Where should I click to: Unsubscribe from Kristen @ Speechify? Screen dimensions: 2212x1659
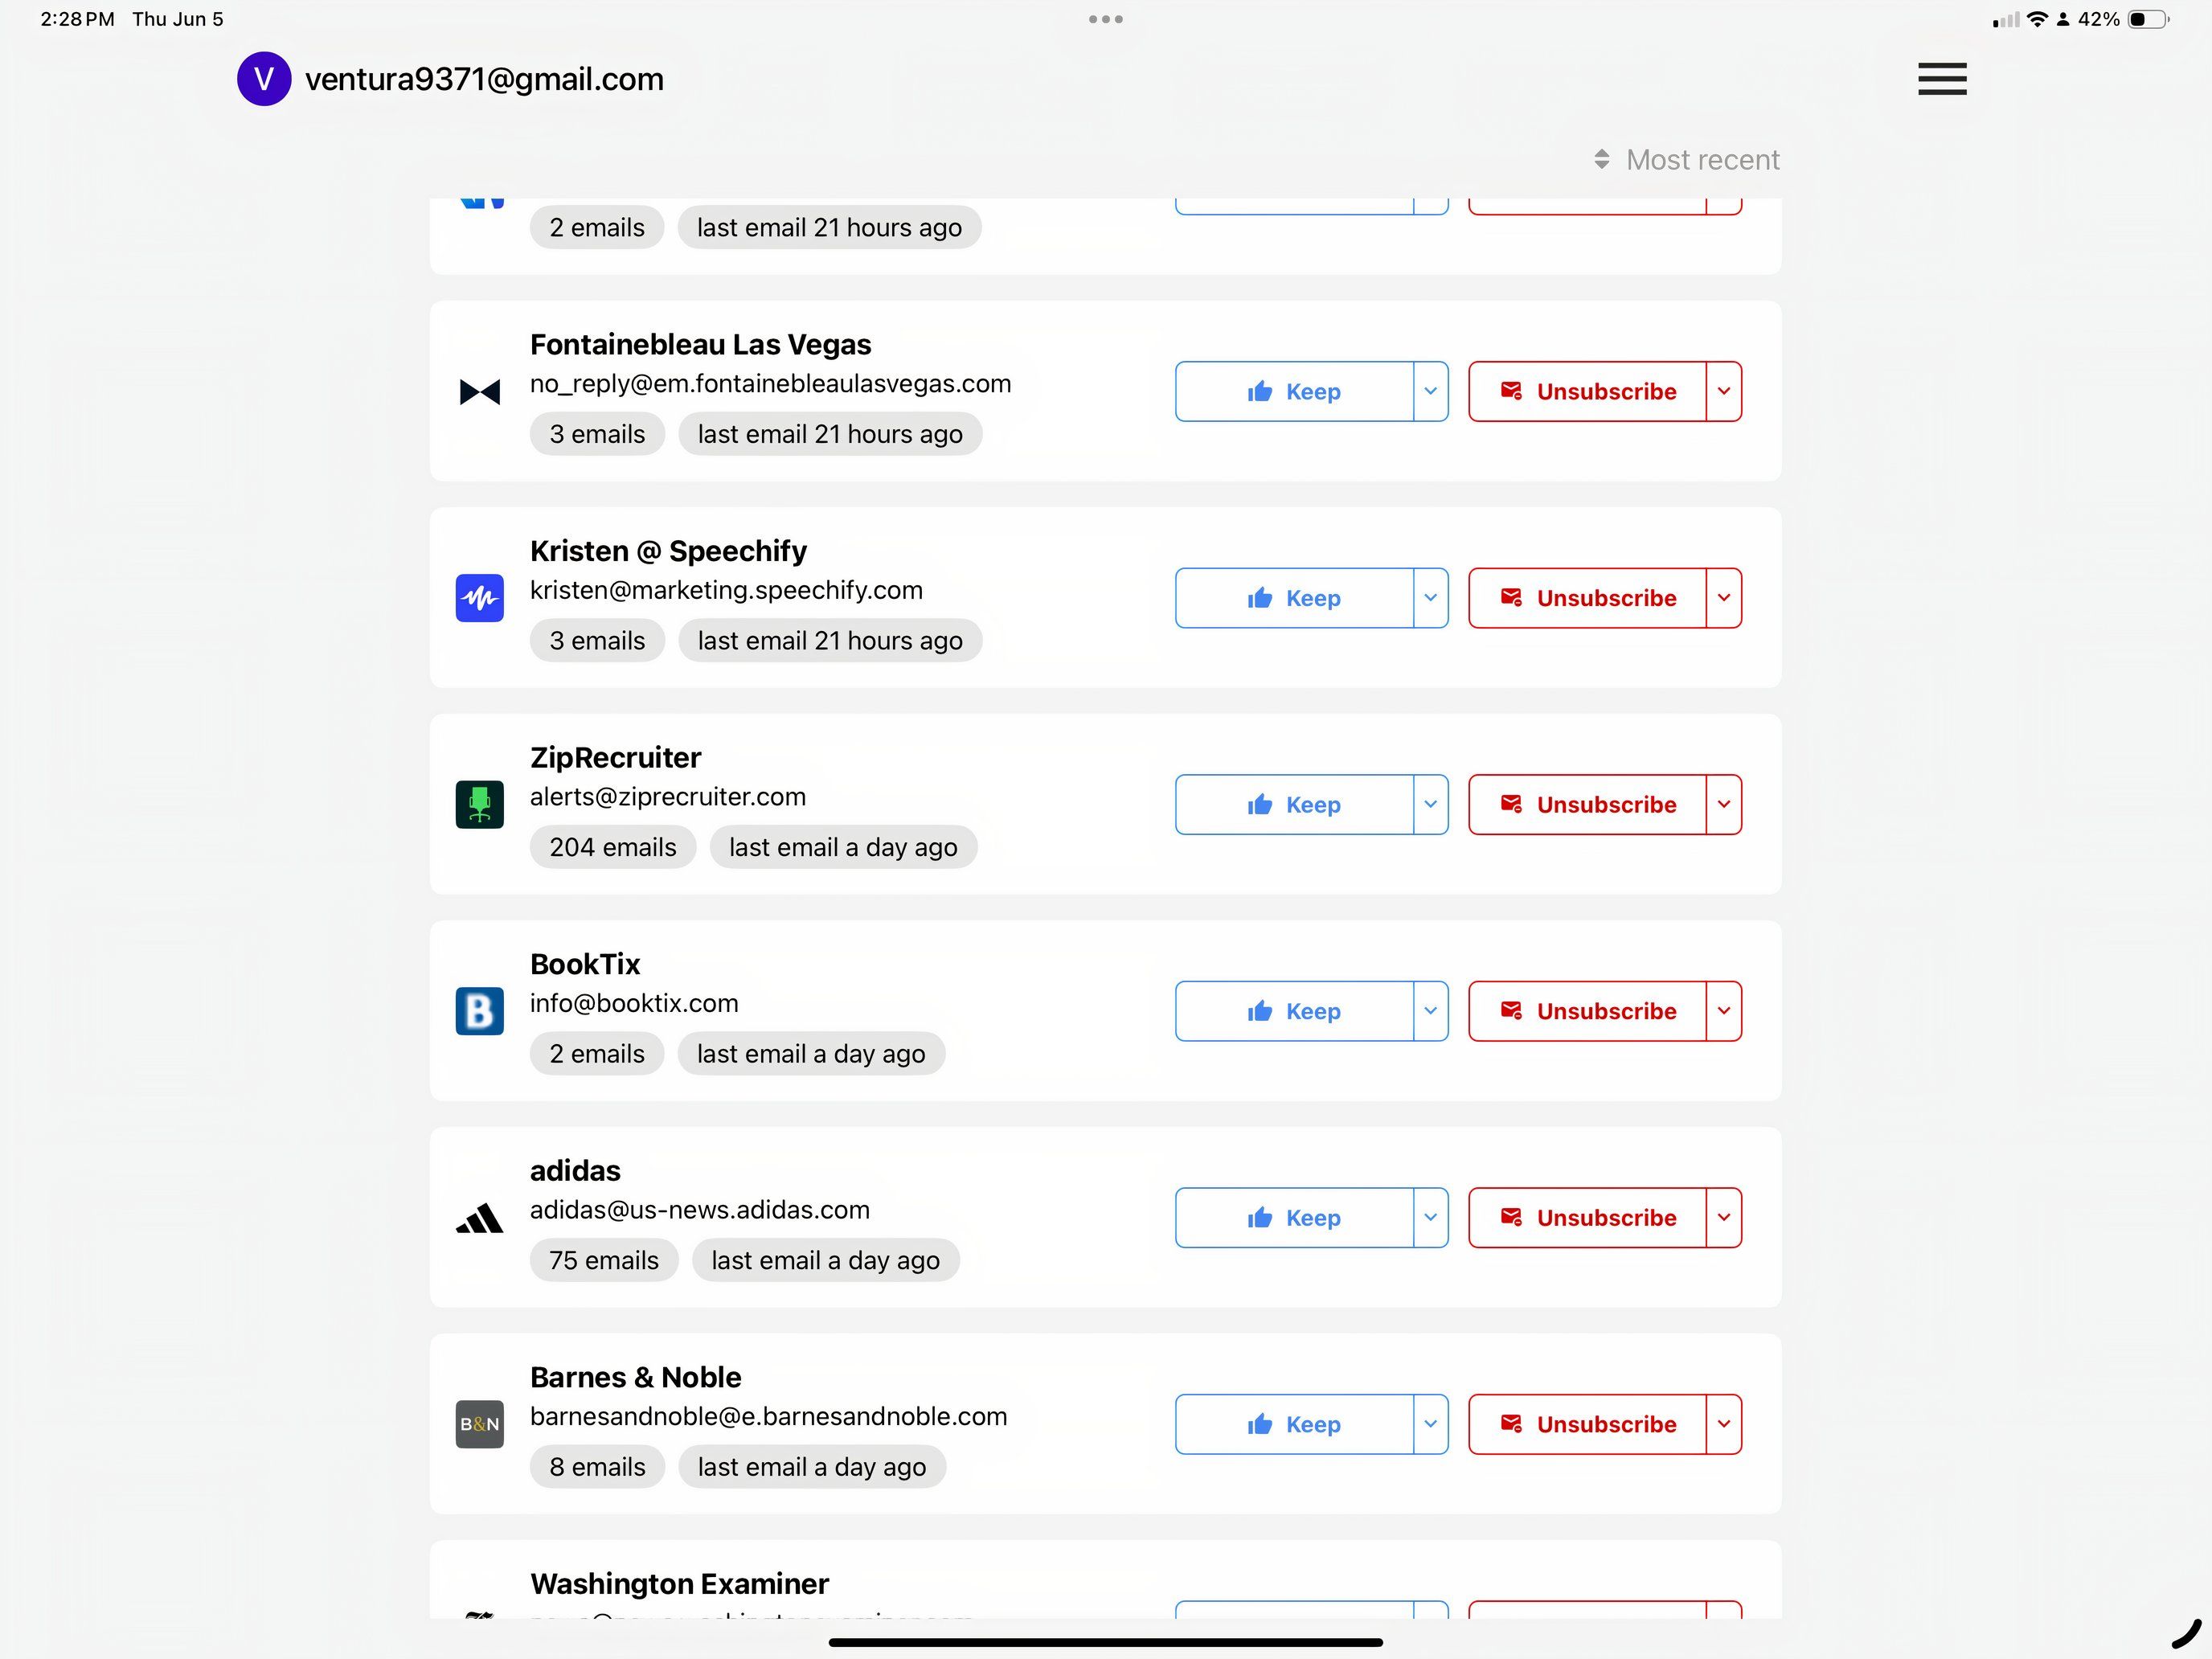click(x=1588, y=598)
